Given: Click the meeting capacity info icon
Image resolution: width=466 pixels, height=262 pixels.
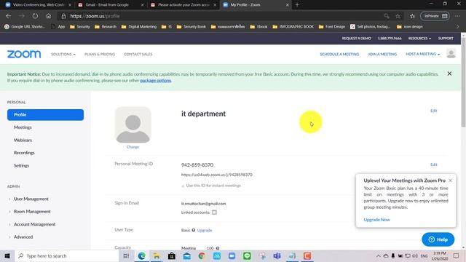Looking at the screenshot, I should point(218,248).
